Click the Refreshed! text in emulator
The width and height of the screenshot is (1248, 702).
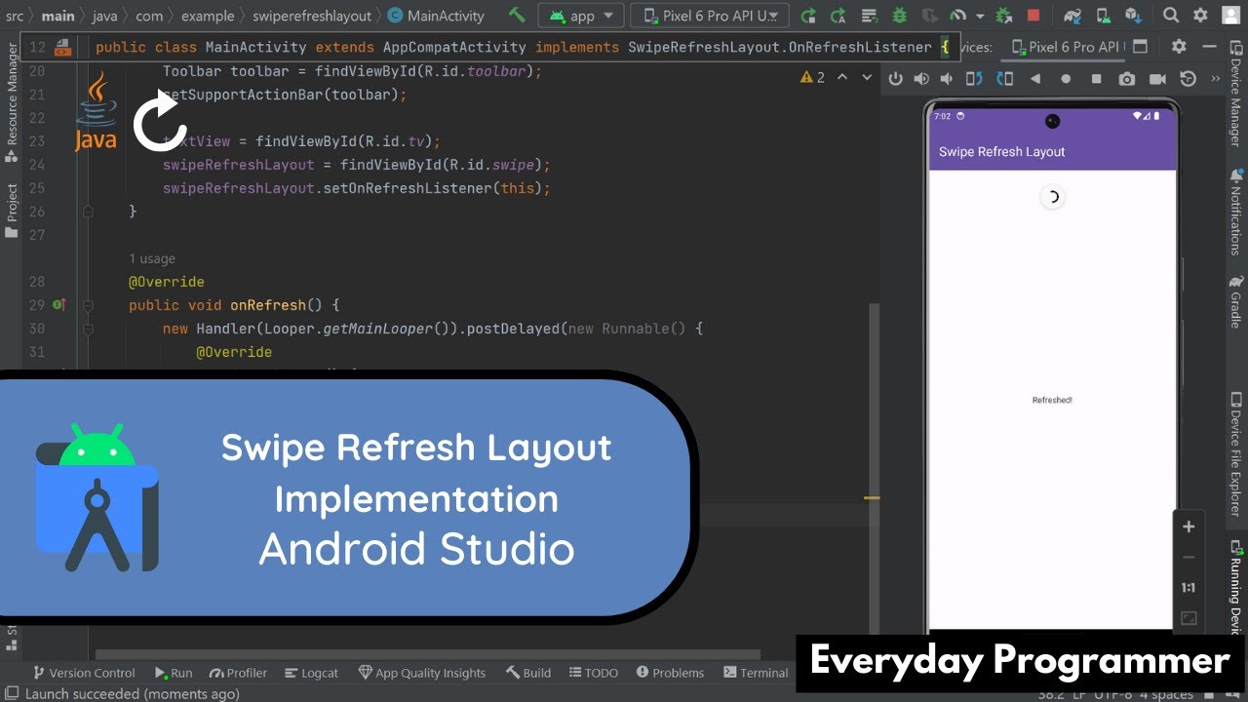(x=1052, y=400)
